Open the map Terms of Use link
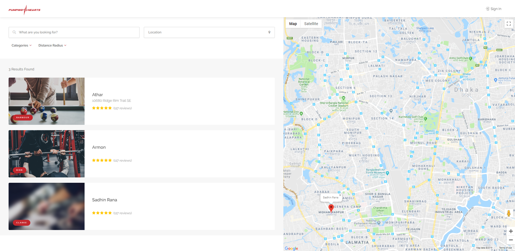 pyautogui.click(x=505, y=248)
